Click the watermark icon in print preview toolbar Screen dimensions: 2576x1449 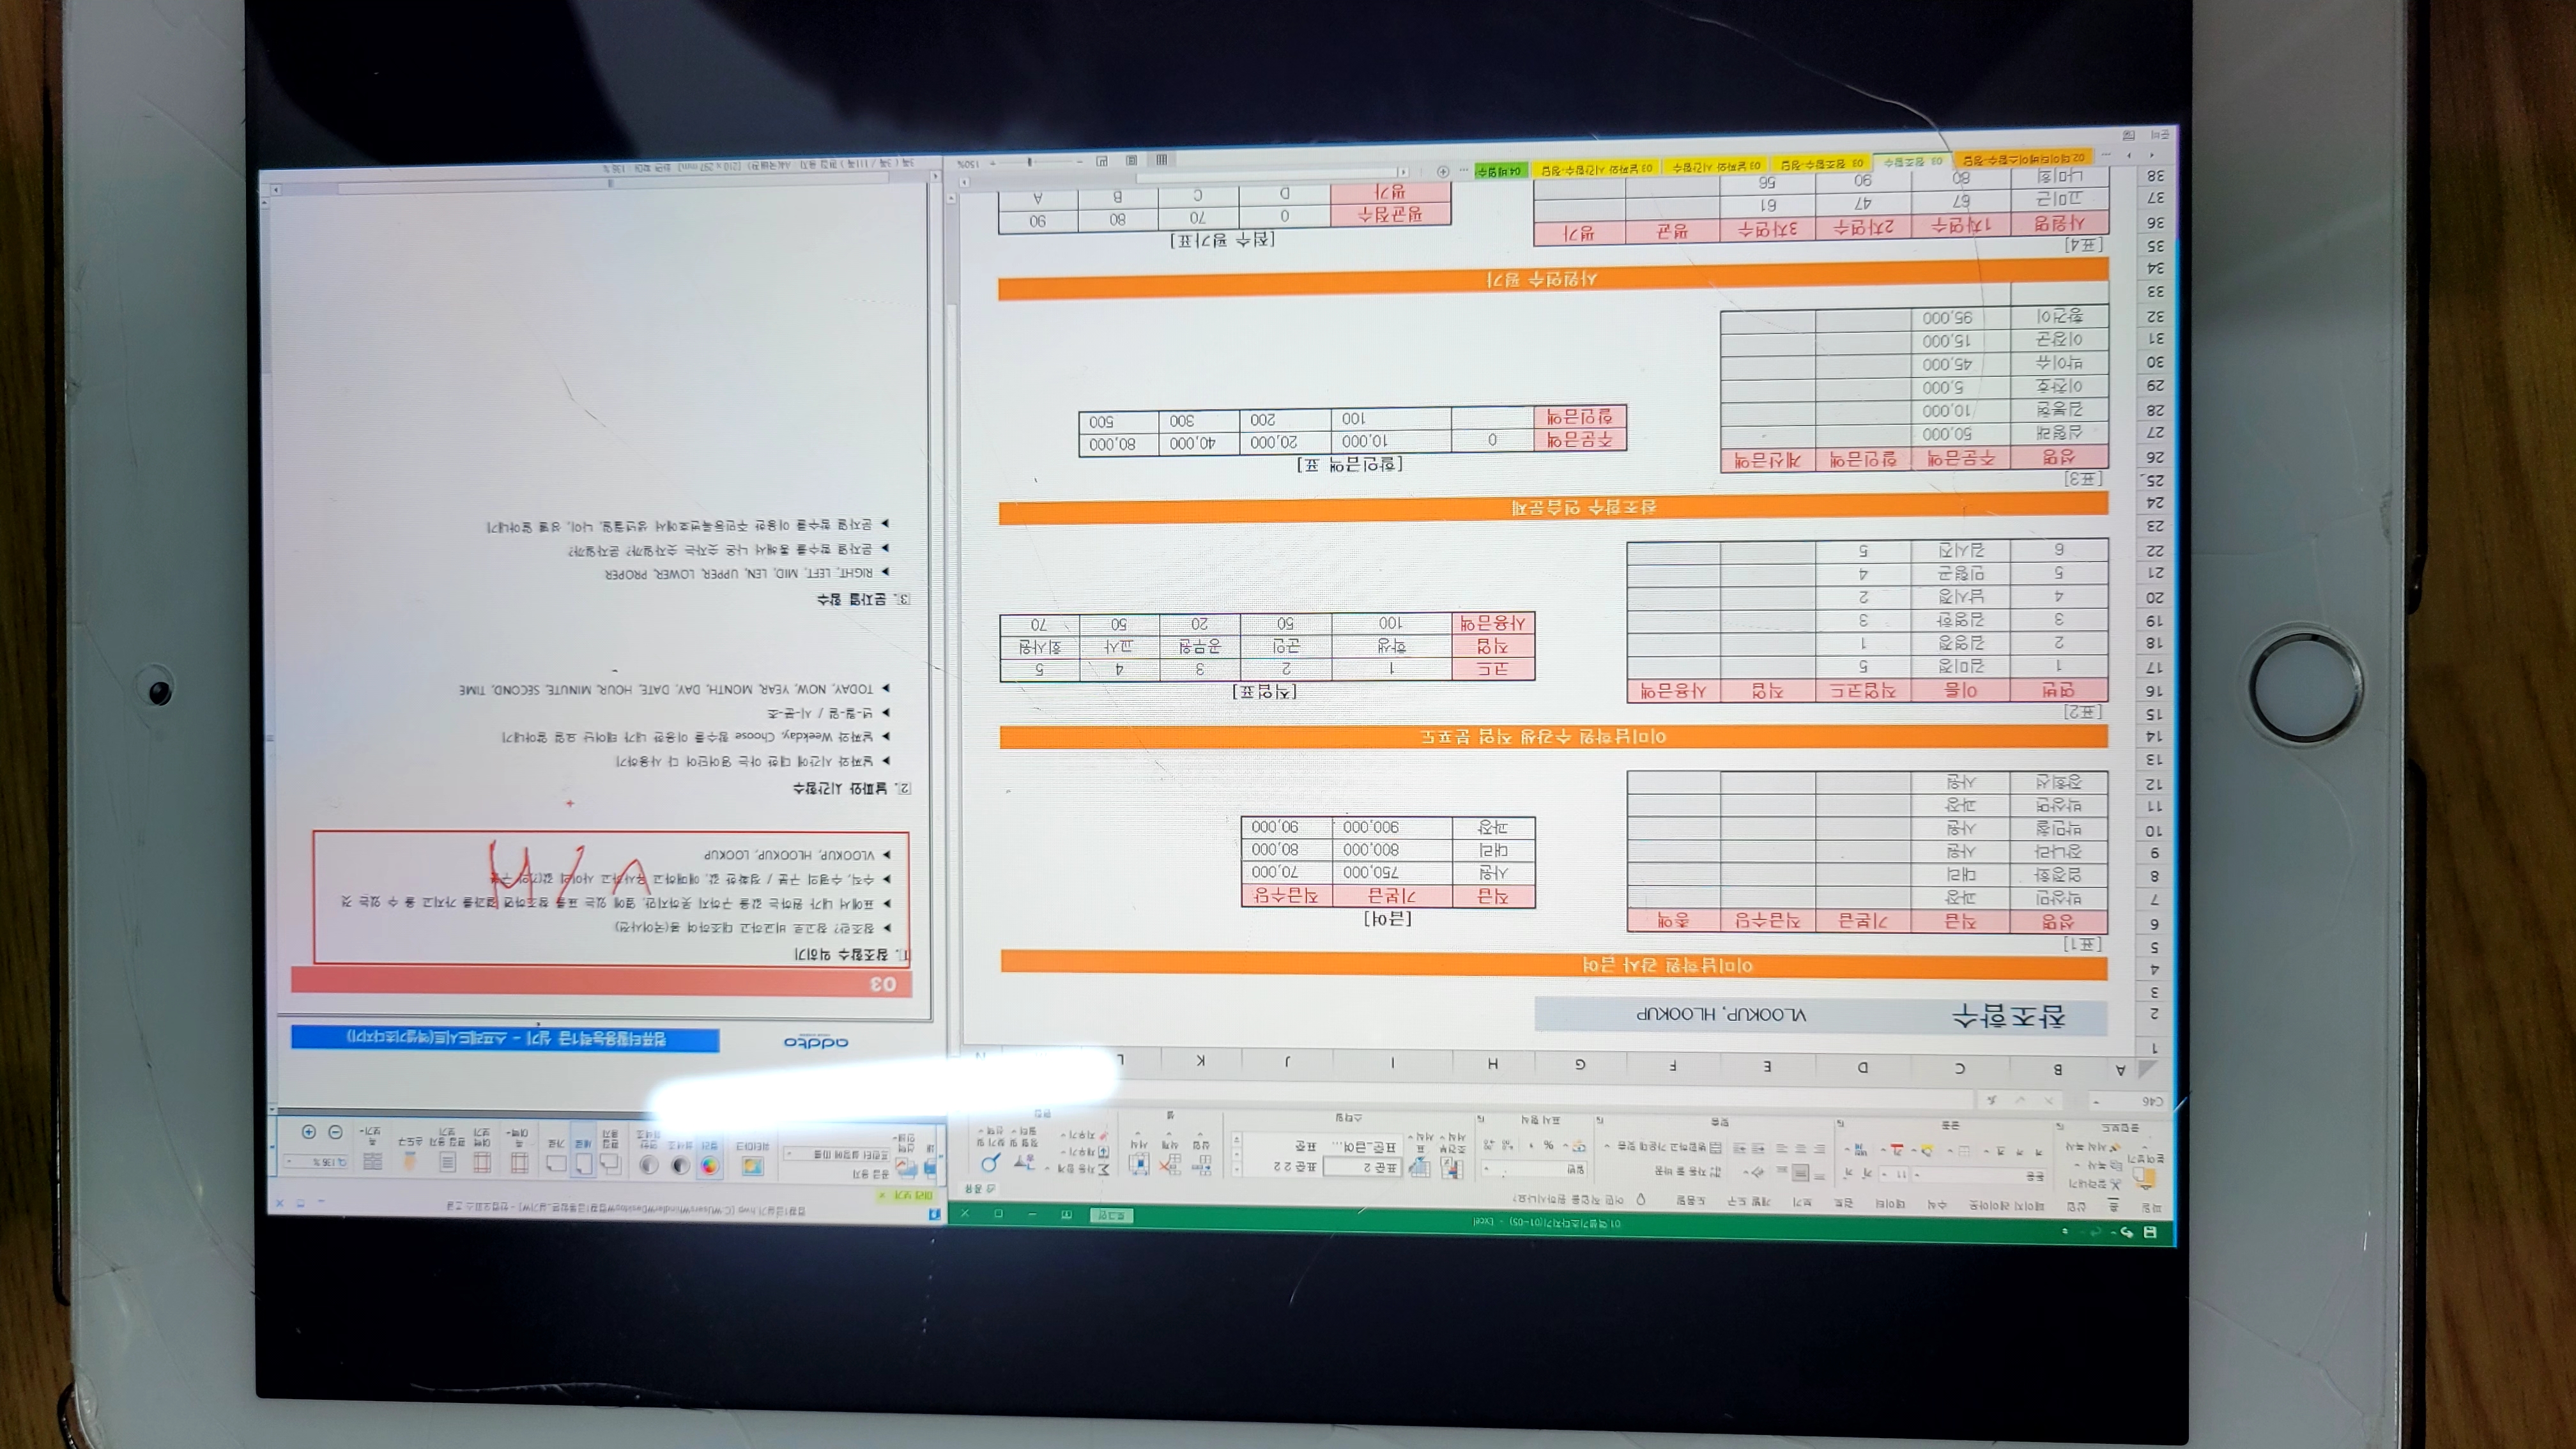(x=753, y=1166)
